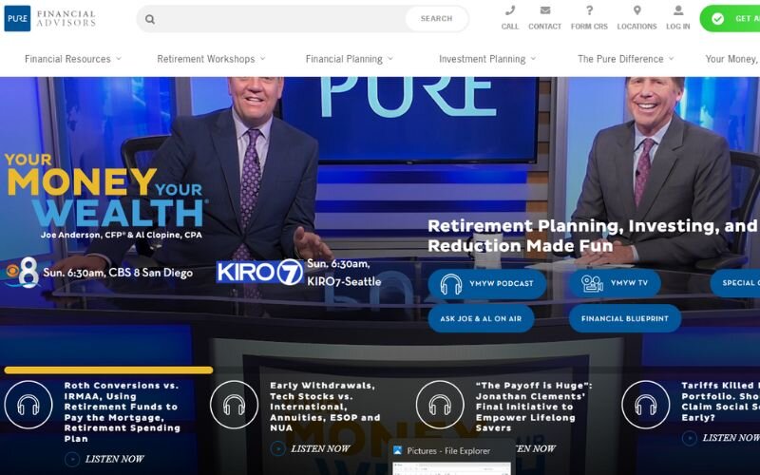The image size is (760, 475).
Task: Click the green checkmark icon
Action: [717, 19]
